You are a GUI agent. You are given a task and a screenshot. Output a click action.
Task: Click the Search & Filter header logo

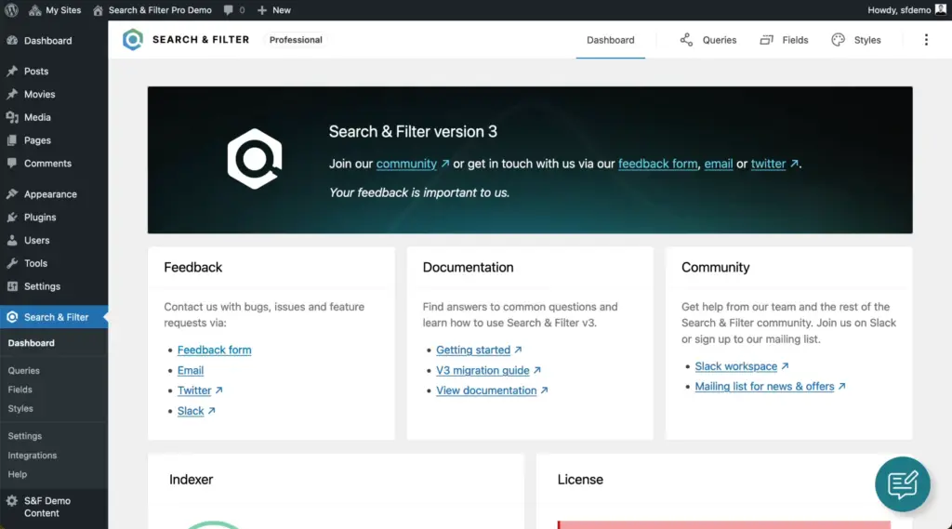[x=132, y=39]
